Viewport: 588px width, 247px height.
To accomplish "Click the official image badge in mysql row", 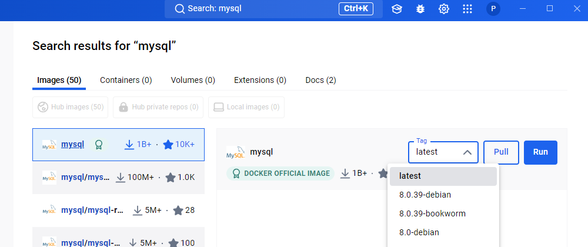I will (99, 145).
